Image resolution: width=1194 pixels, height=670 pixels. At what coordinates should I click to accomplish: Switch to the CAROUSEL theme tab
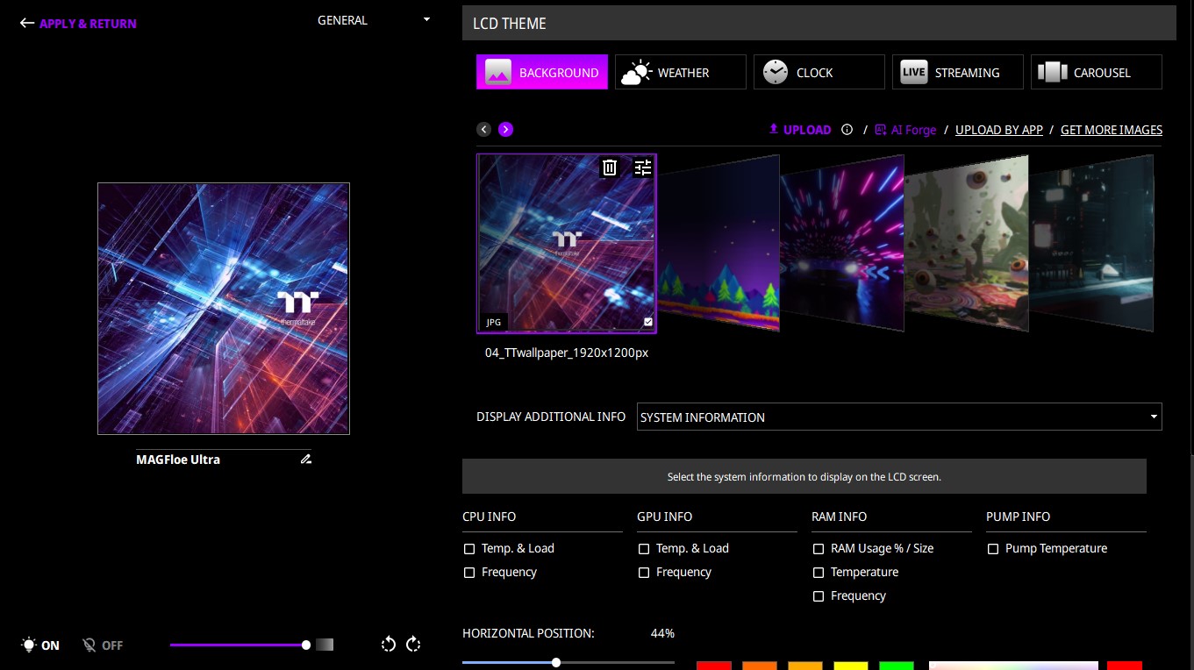click(1097, 73)
